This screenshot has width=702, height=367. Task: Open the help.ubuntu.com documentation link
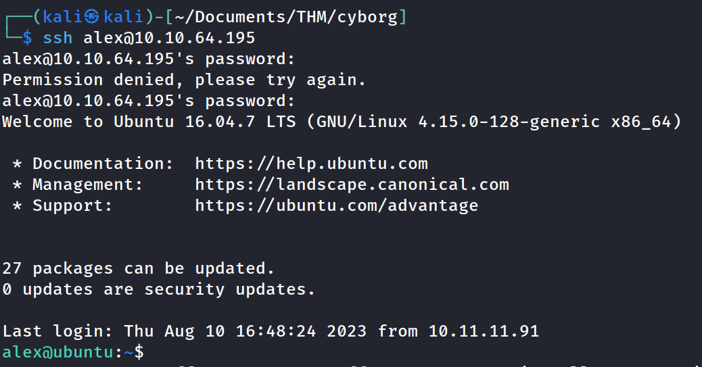tap(311, 164)
